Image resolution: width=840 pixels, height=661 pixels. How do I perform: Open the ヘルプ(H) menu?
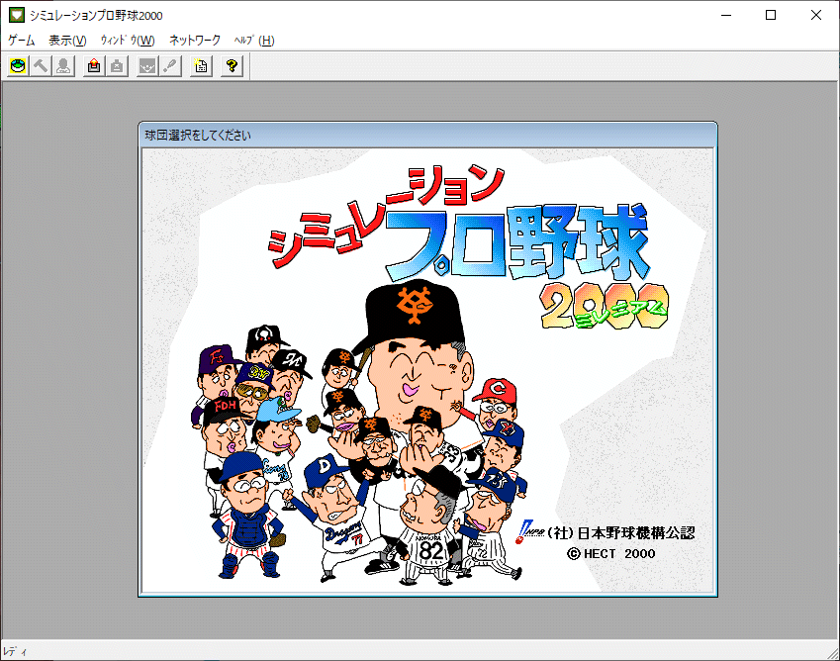254,41
